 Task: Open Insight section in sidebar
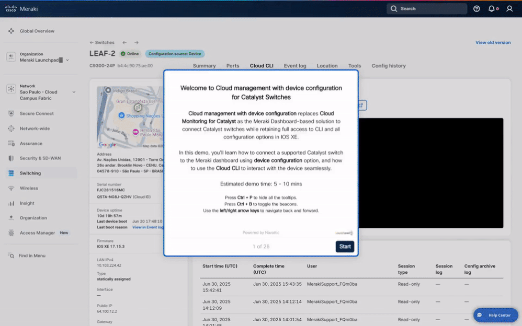coord(27,203)
